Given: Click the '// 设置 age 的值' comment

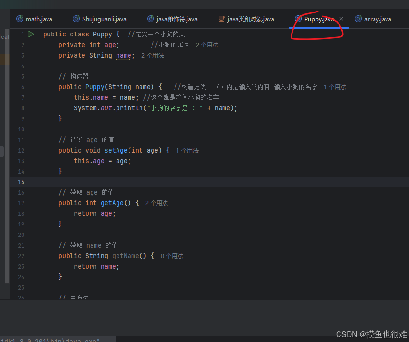Looking at the screenshot, I should [x=86, y=140].
